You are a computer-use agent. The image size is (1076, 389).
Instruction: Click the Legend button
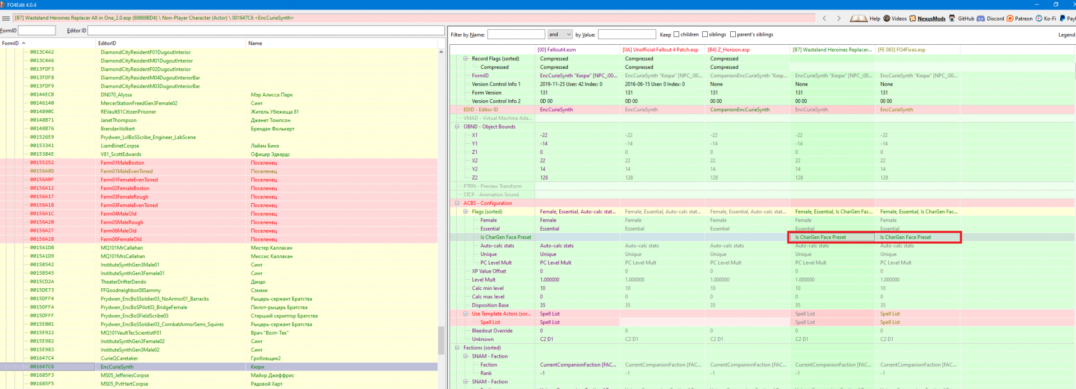pyautogui.click(x=1066, y=35)
